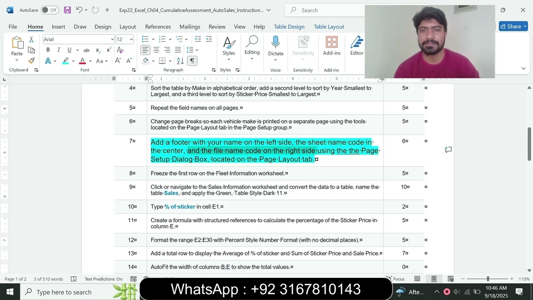Save the document with Save icon
This screenshot has height=300, width=533.
(x=67, y=10)
